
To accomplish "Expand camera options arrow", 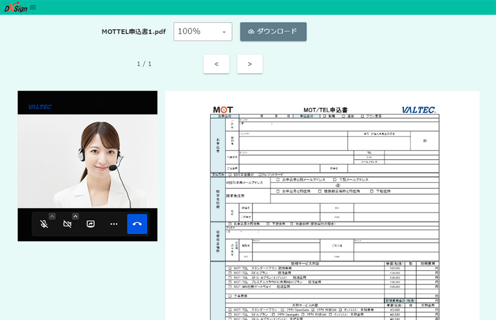I will [x=75, y=216].
